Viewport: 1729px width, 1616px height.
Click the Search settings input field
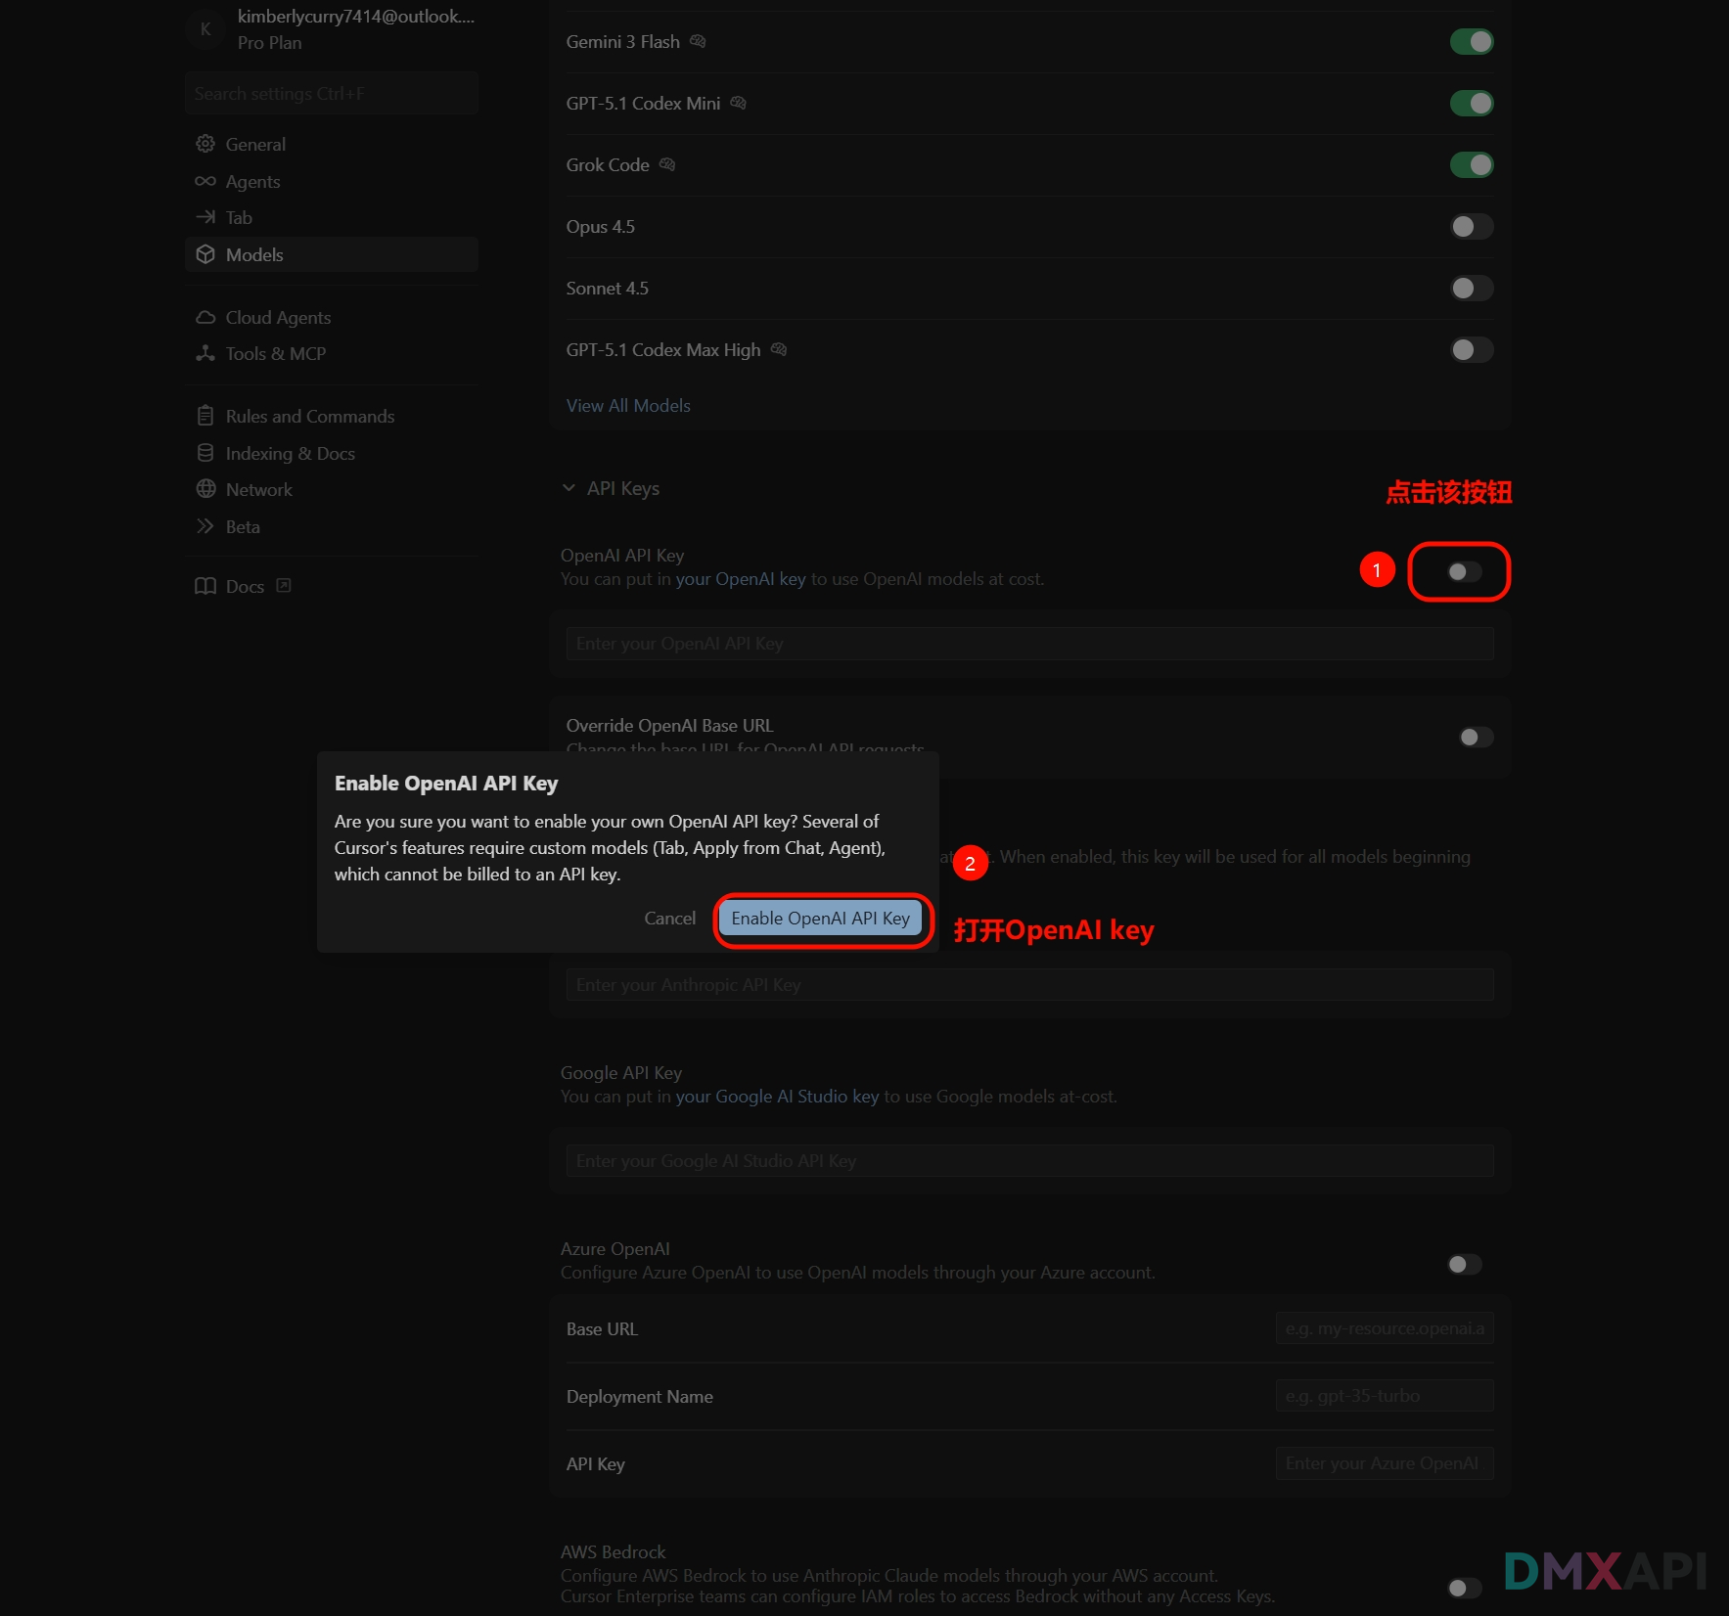[331, 94]
